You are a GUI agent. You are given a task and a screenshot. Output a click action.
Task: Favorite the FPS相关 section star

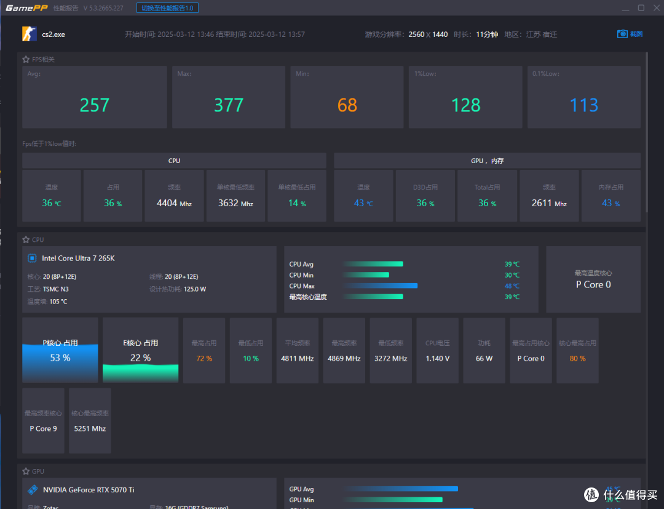[26, 59]
